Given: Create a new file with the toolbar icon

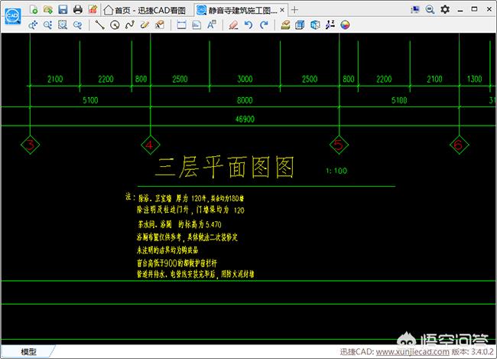Looking at the screenshot, I should (x=34, y=9).
